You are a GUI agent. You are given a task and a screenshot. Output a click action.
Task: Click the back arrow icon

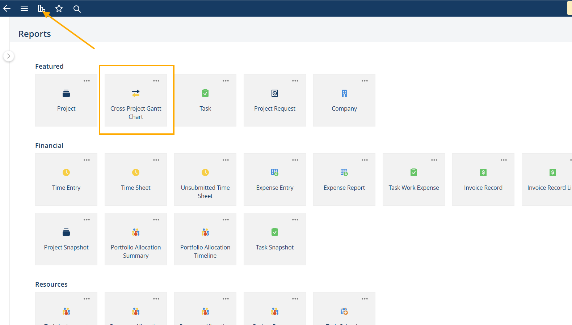(x=7, y=8)
